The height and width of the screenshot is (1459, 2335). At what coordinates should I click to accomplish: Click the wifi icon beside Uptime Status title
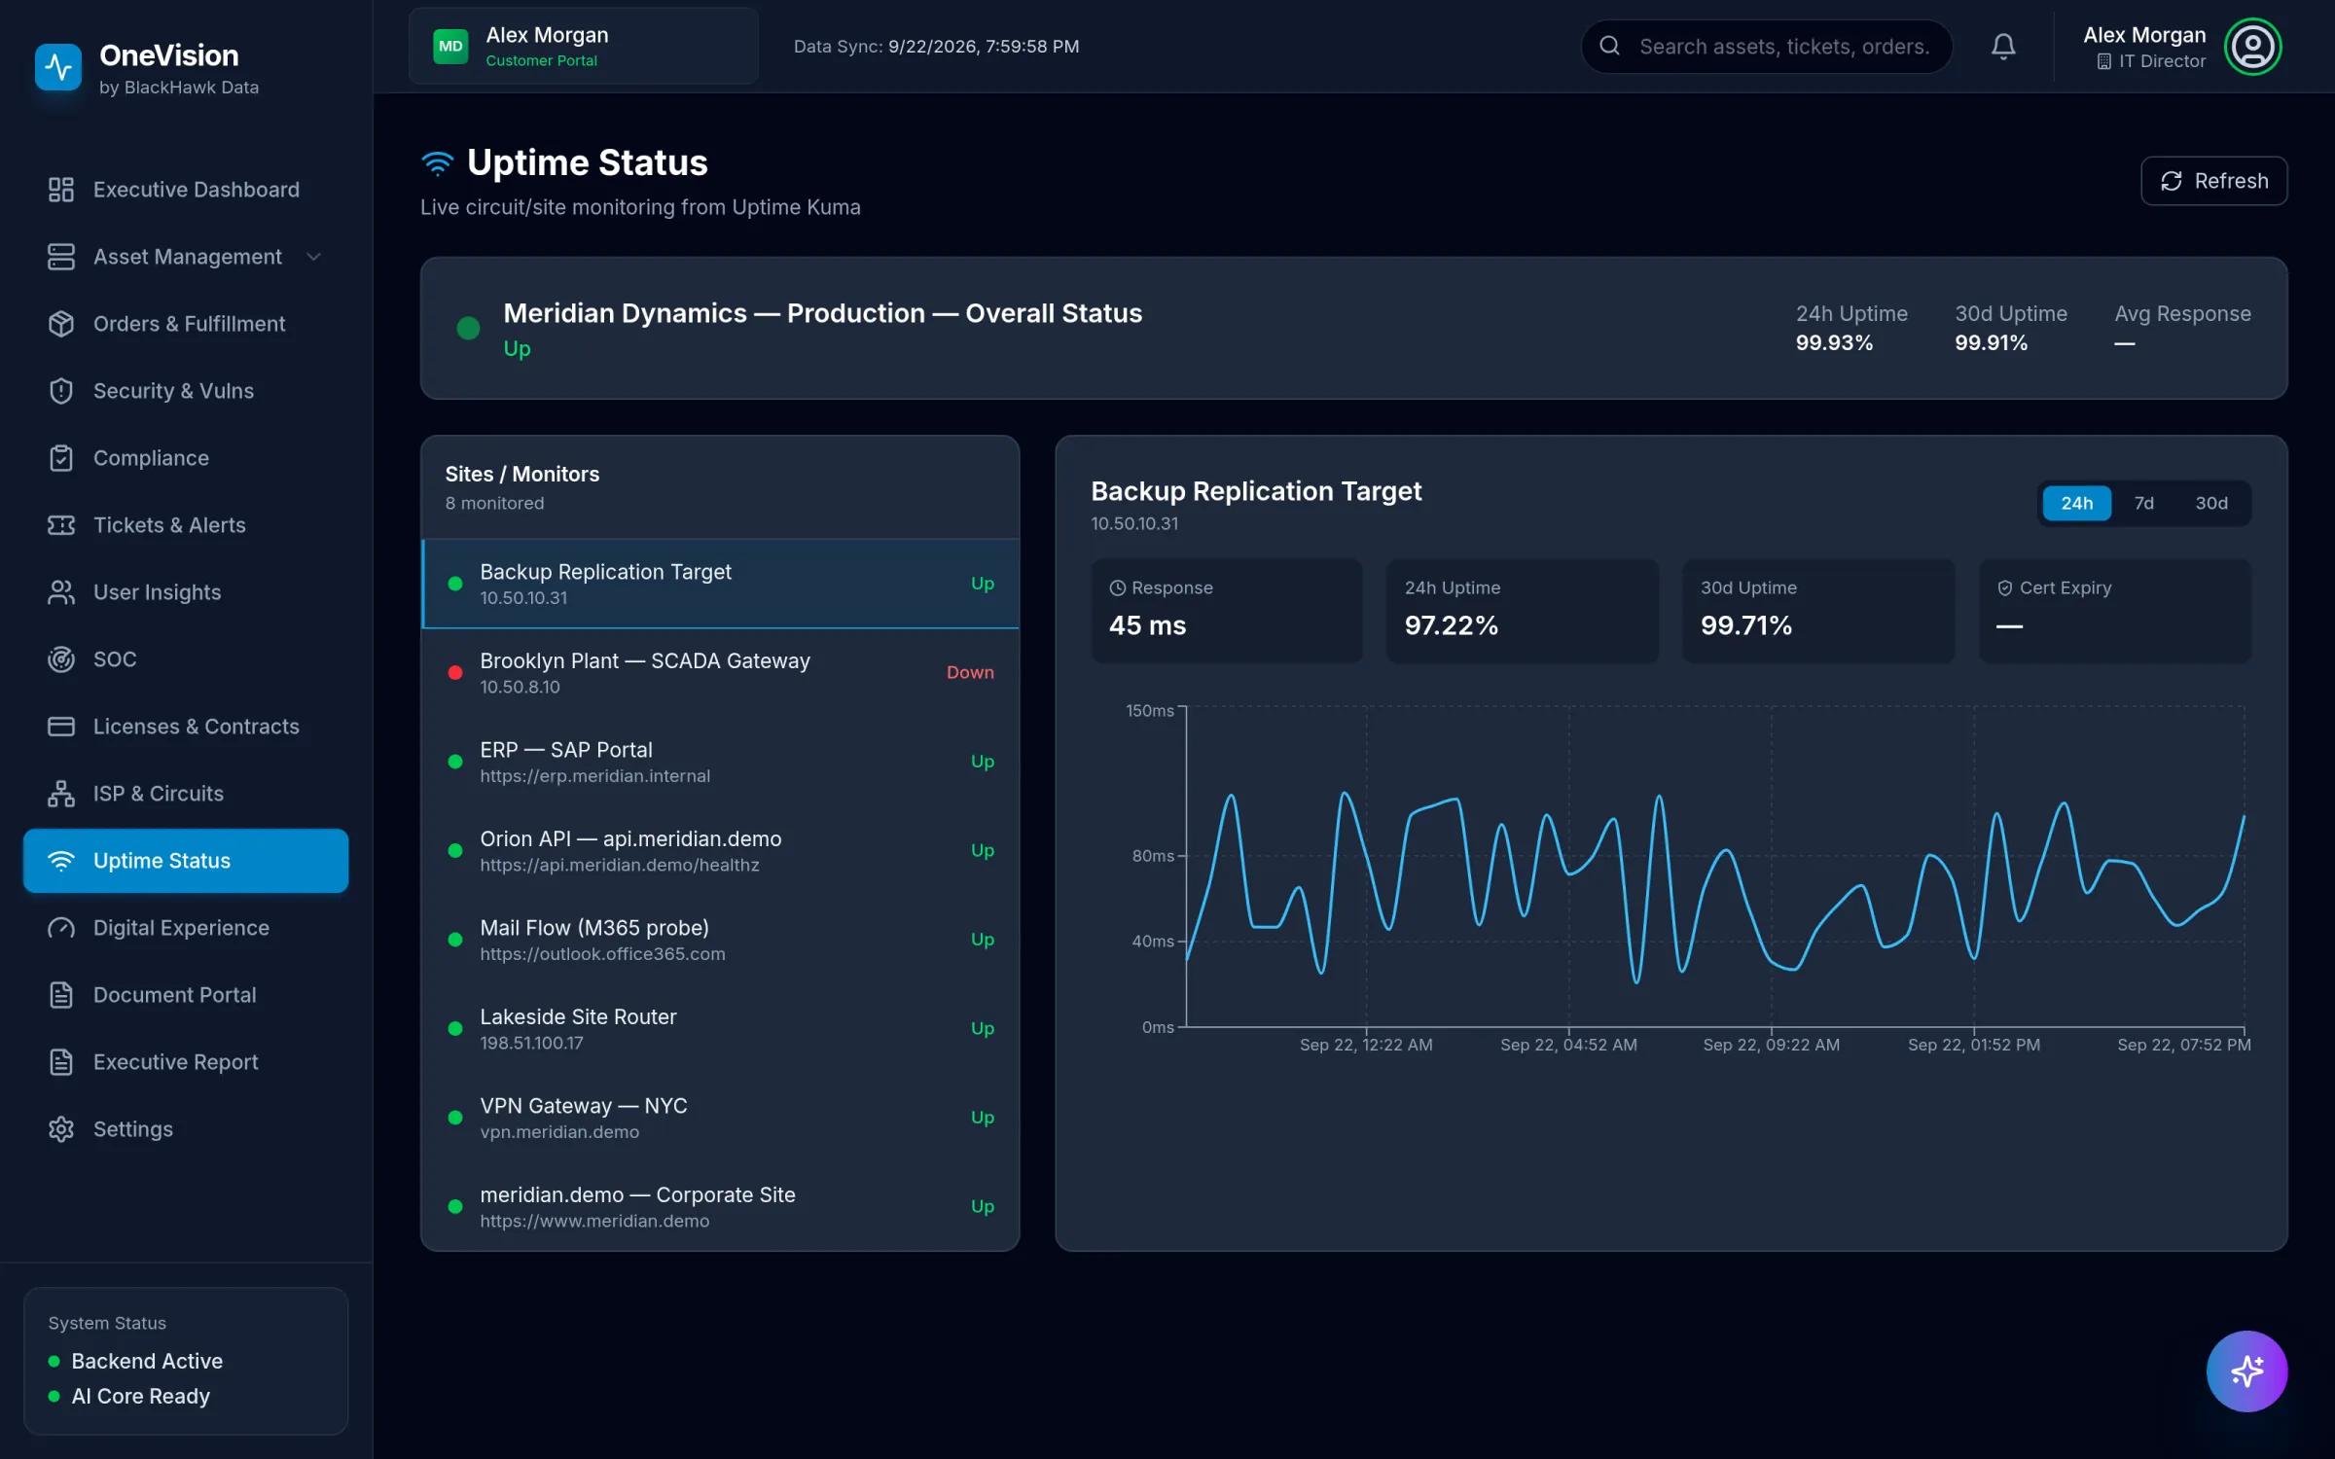(x=438, y=163)
